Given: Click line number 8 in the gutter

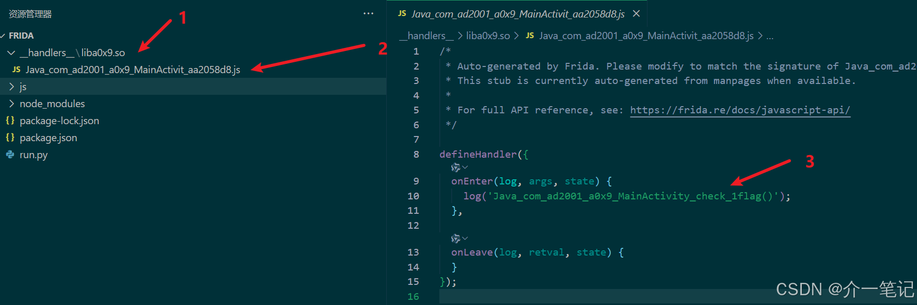Looking at the screenshot, I should [x=416, y=154].
